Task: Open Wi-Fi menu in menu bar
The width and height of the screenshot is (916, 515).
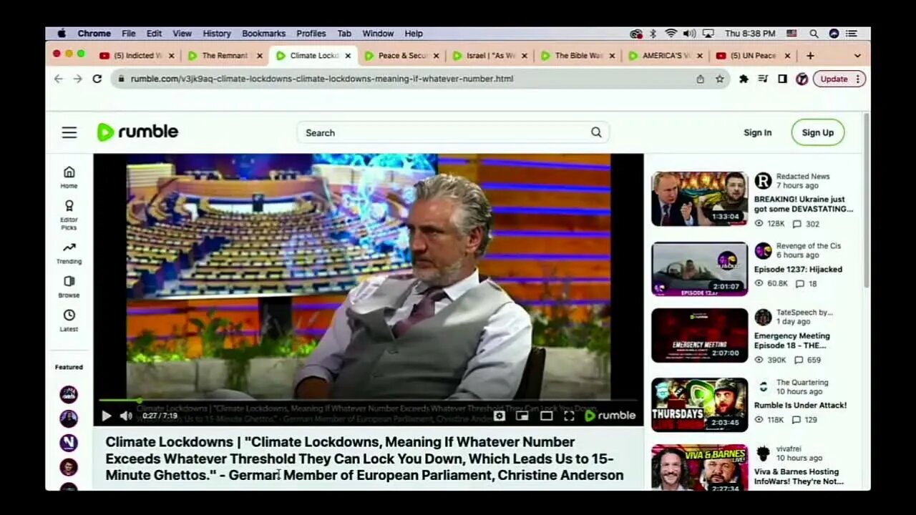Action: [671, 34]
